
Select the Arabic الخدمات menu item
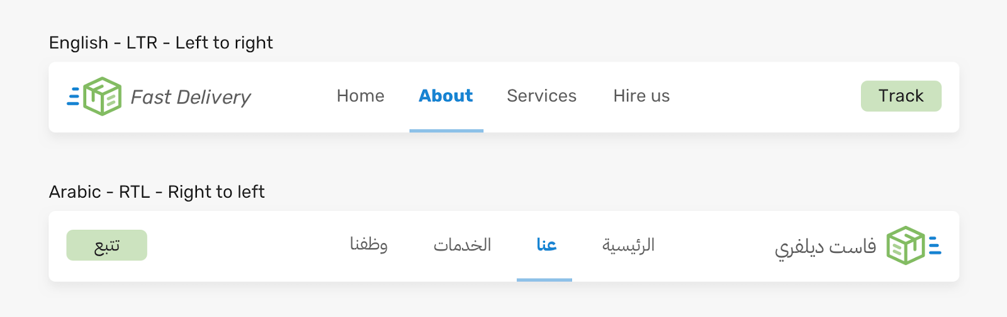(x=462, y=245)
